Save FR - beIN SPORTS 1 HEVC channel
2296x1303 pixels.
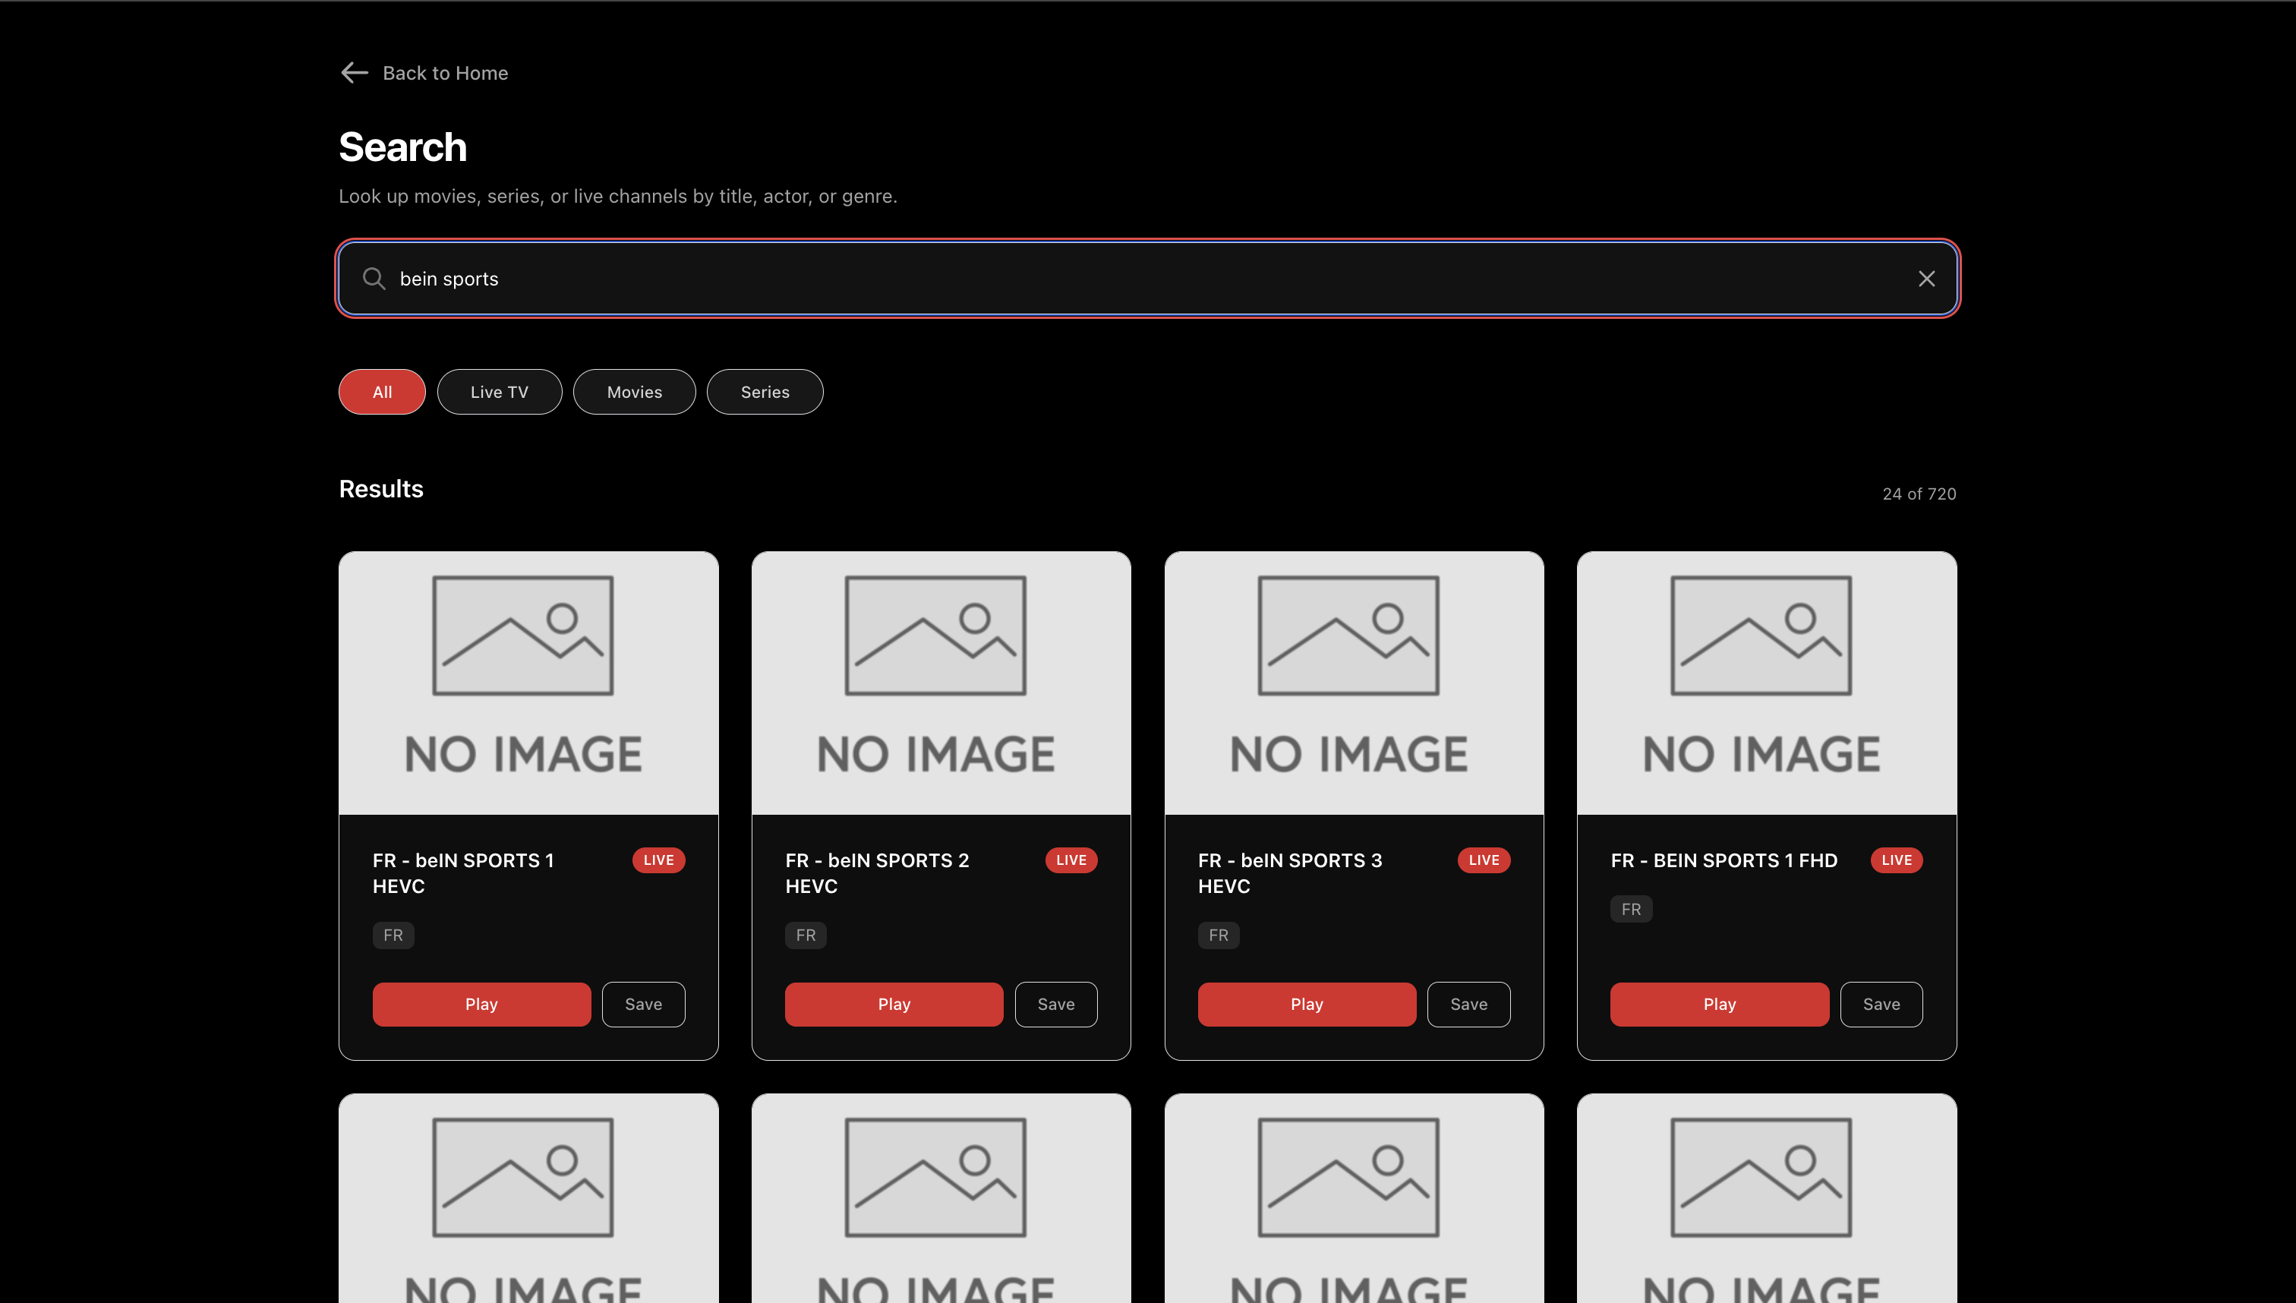coord(643,1004)
